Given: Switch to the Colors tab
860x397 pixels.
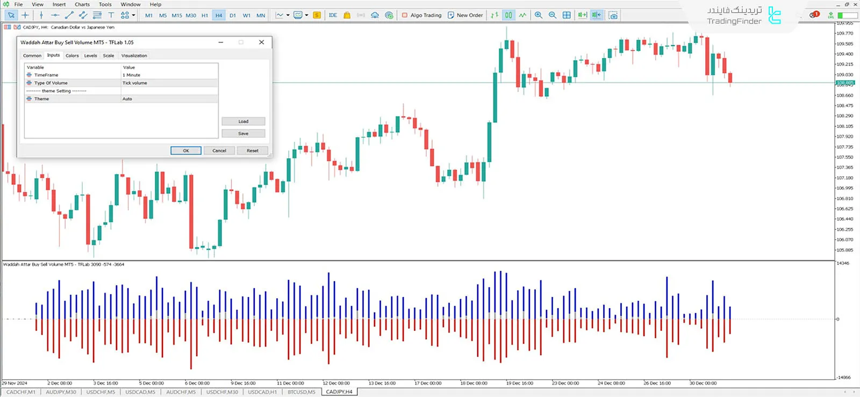Looking at the screenshot, I should (x=72, y=56).
